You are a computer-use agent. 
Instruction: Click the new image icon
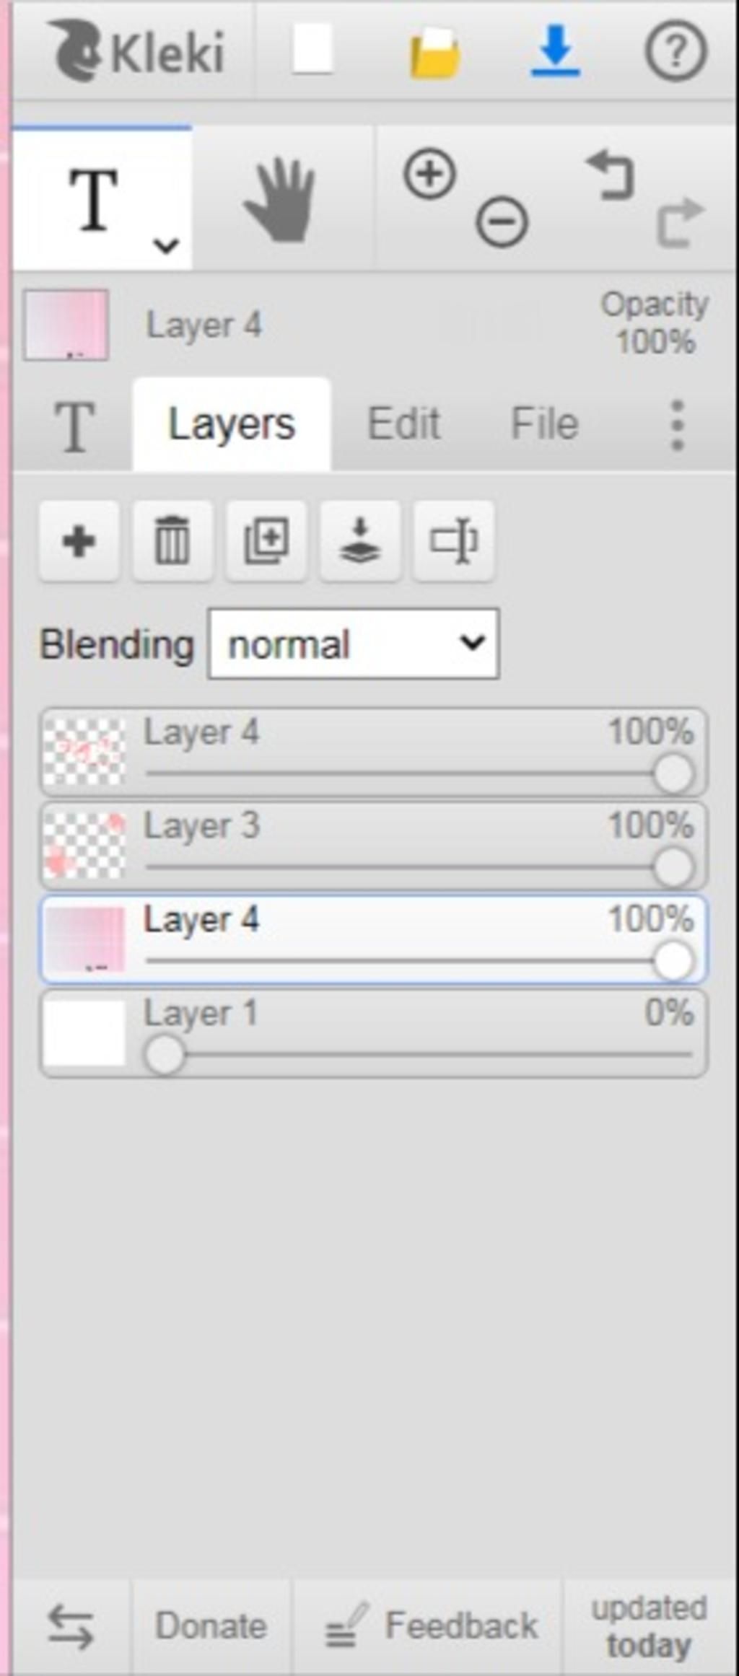(312, 49)
